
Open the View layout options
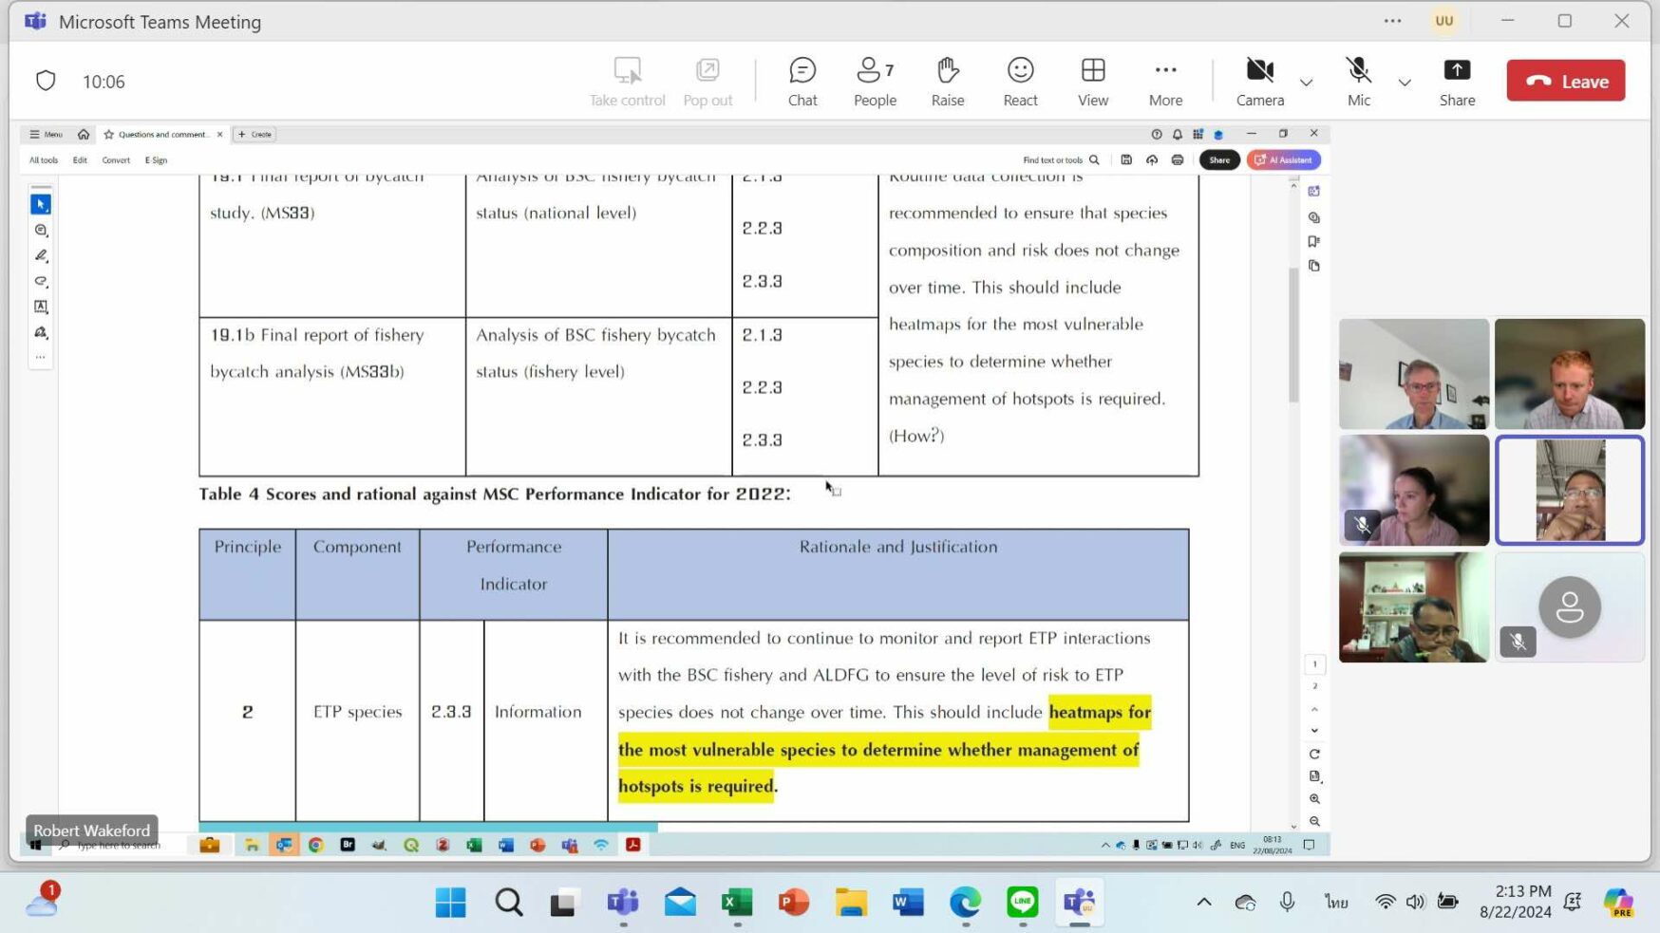(1092, 81)
